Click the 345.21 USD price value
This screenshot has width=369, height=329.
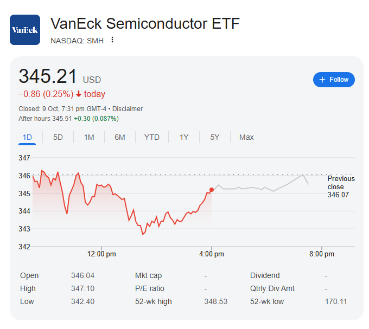[48, 77]
